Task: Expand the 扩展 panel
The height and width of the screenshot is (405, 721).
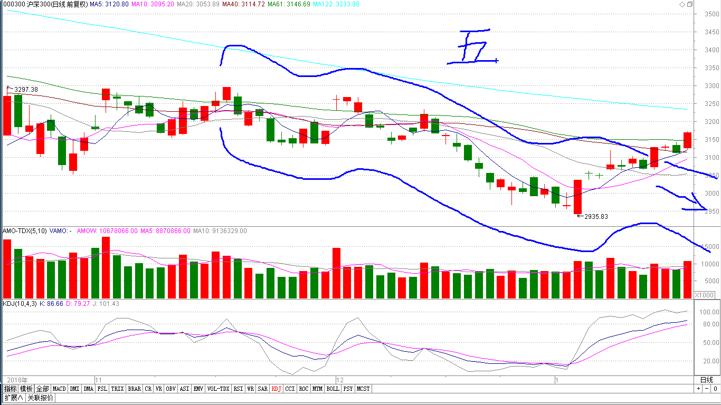Action: tap(13, 398)
